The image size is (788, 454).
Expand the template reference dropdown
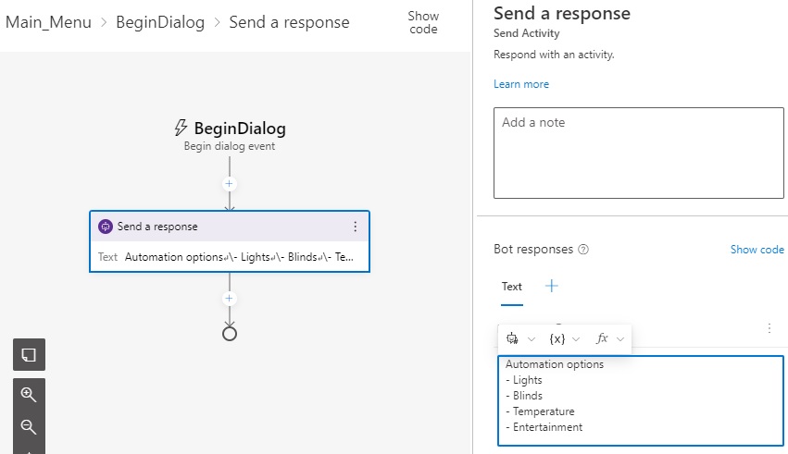pos(520,339)
